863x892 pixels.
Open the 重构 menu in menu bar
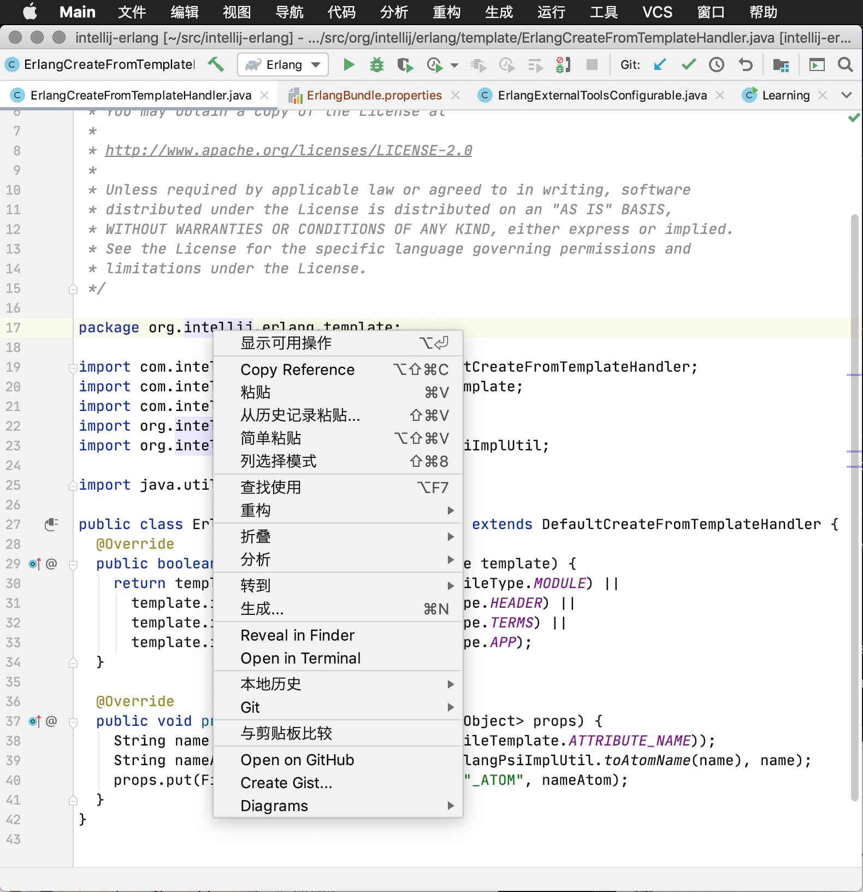446,12
